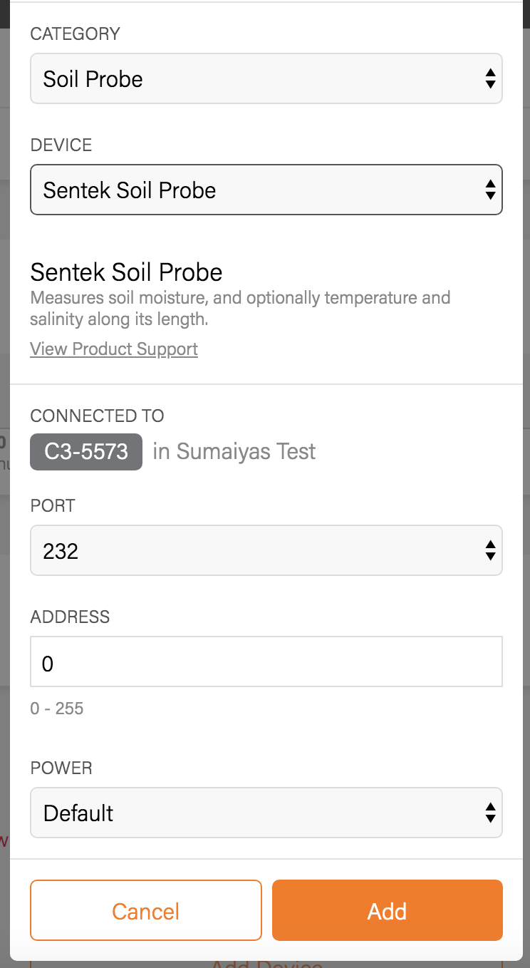Click the Device selector's stepper arrows
The height and width of the screenshot is (968, 530).
point(491,190)
